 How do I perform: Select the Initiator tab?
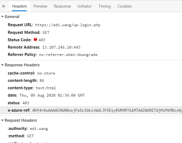(x=85, y=6)
